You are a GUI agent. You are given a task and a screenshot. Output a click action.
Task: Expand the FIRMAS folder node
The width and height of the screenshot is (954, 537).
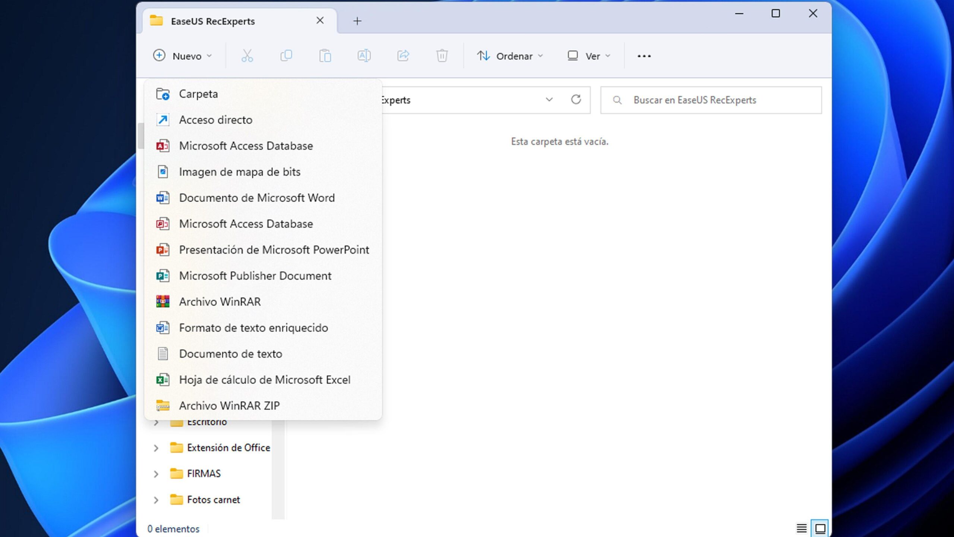click(156, 474)
